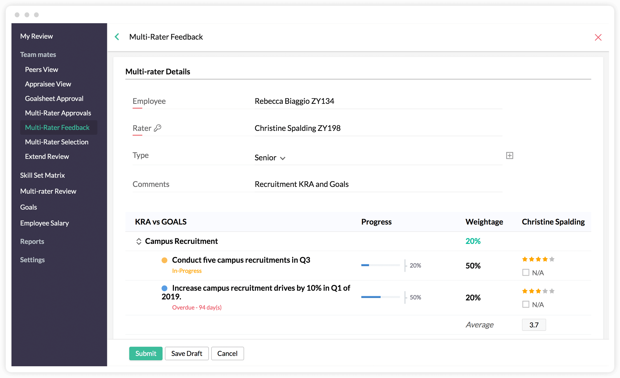Screen dimensions: 620x378
Task: Click the plus box icon beside Type
Action: 509,156
